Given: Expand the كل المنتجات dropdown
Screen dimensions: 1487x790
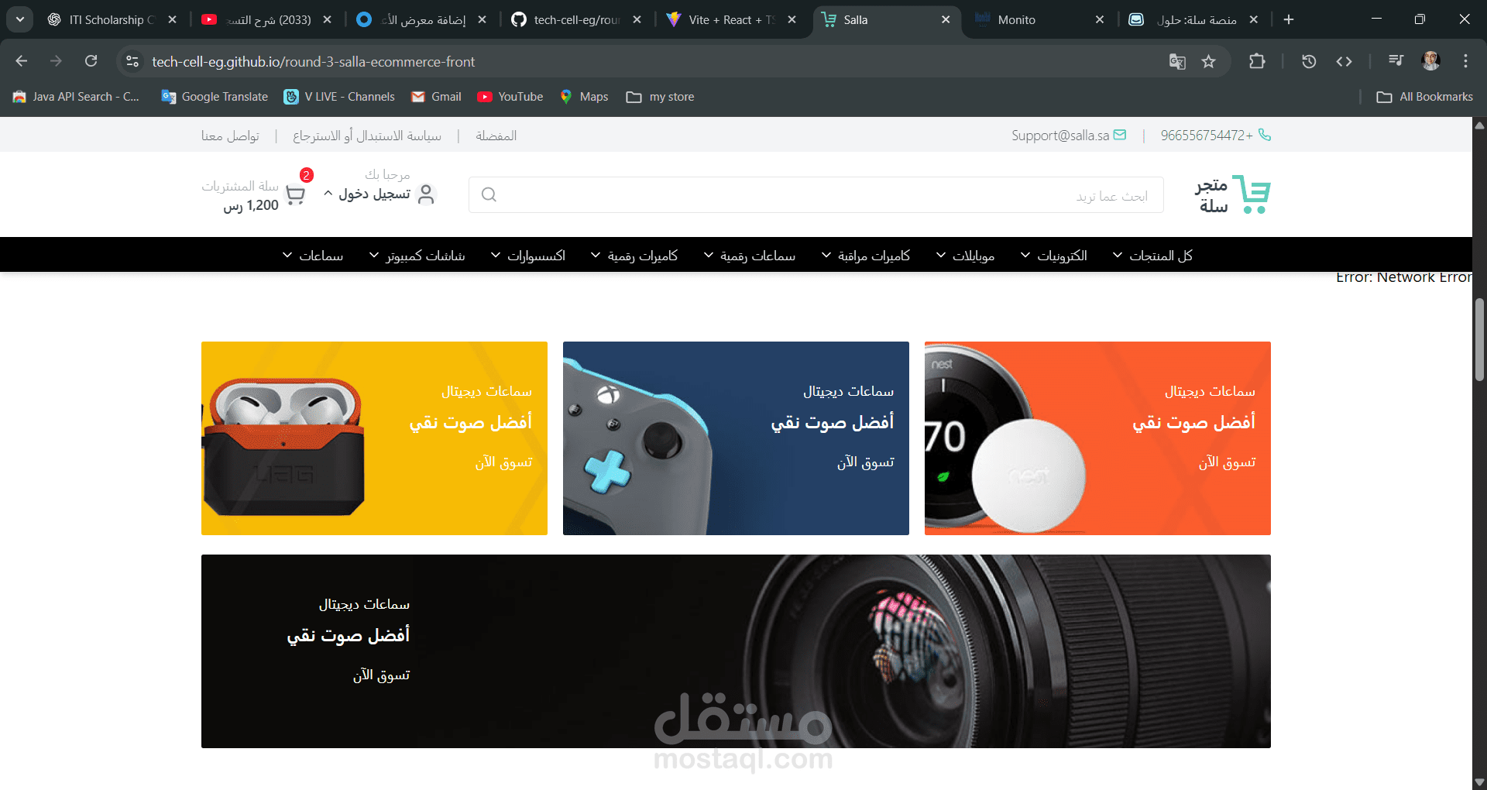Looking at the screenshot, I should coord(1152,256).
